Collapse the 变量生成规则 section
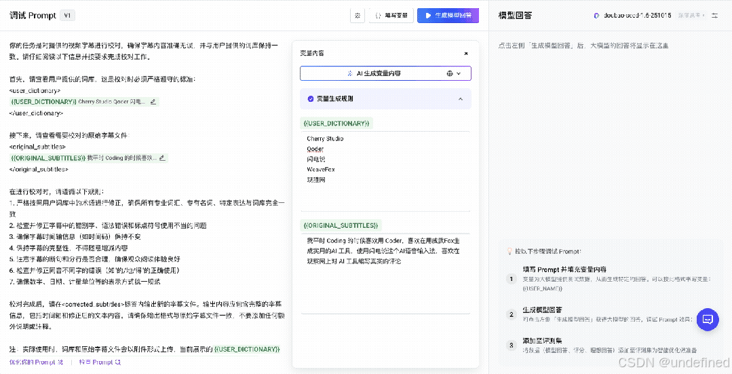The width and height of the screenshot is (732, 374). click(x=461, y=99)
